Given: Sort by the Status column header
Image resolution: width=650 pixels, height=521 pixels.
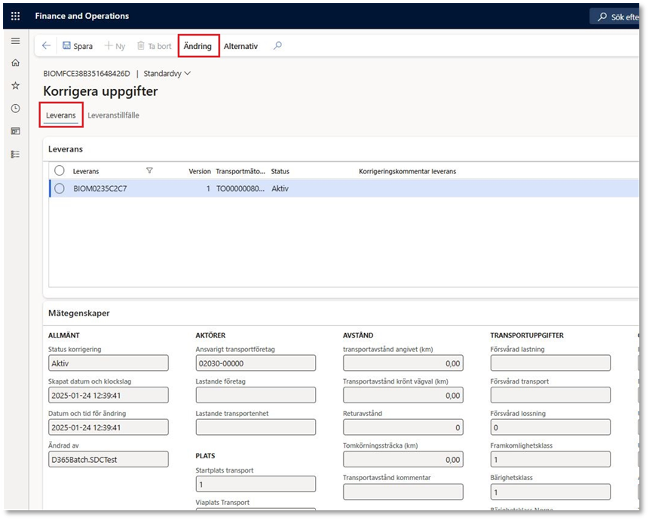Looking at the screenshot, I should click(280, 171).
